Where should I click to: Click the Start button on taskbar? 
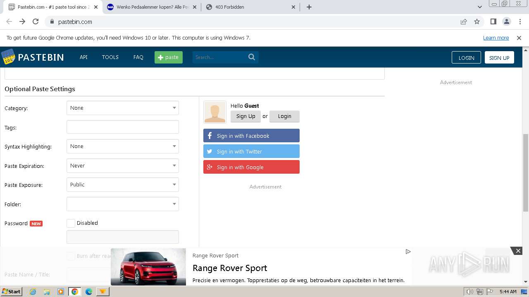tap(11, 291)
